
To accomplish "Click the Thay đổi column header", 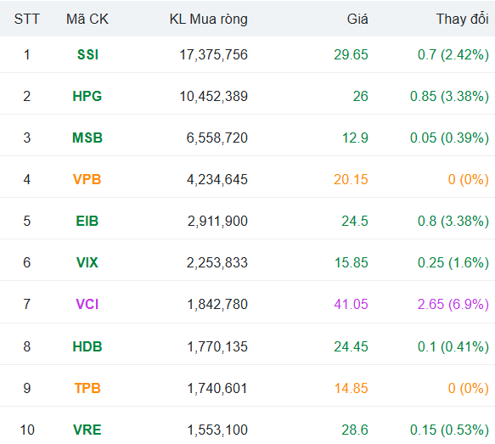I will tap(463, 19).
